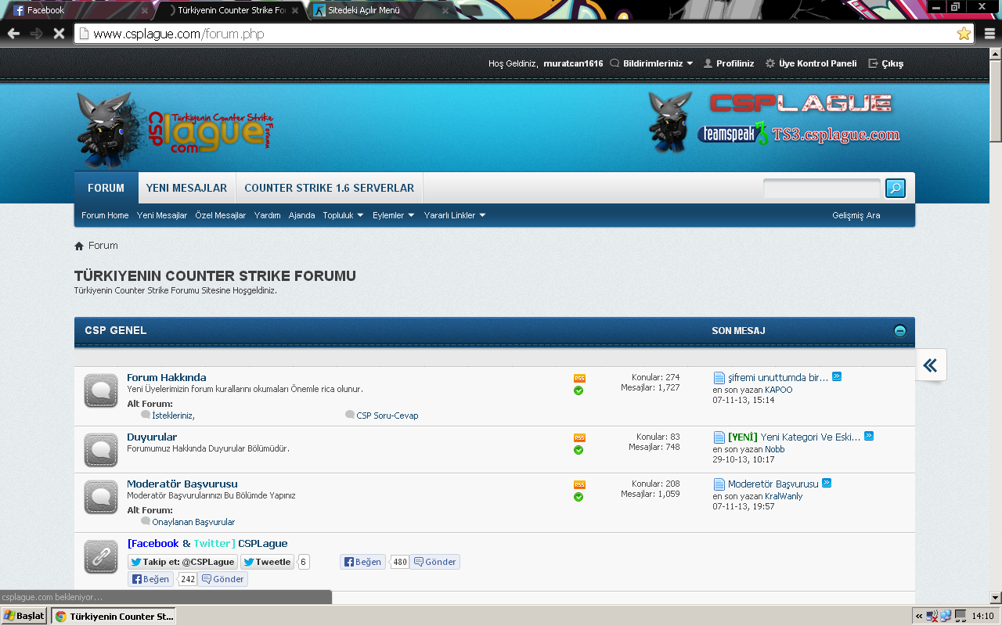
Task: Click the forum search input field
Action: click(x=821, y=188)
